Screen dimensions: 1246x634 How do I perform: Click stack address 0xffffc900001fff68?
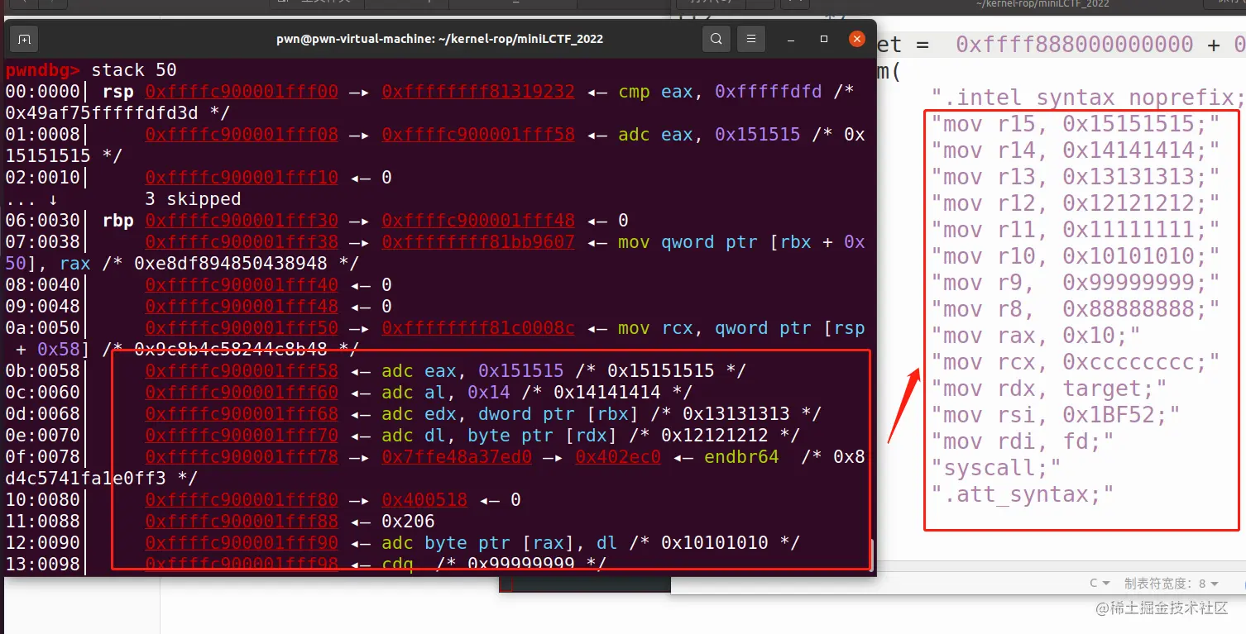(242, 413)
